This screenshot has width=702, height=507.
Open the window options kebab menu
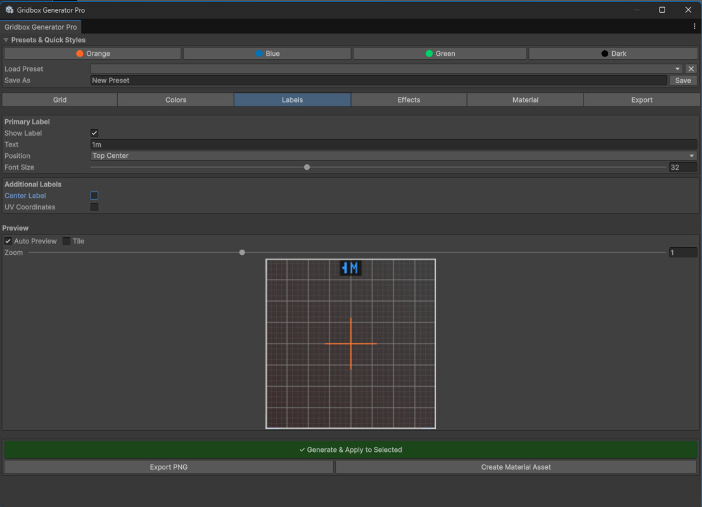(694, 27)
